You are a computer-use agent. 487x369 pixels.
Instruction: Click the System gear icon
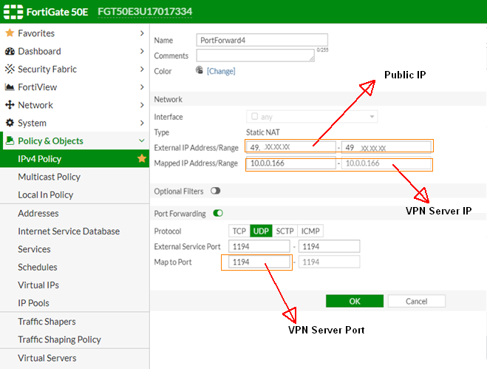pyautogui.click(x=10, y=123)
